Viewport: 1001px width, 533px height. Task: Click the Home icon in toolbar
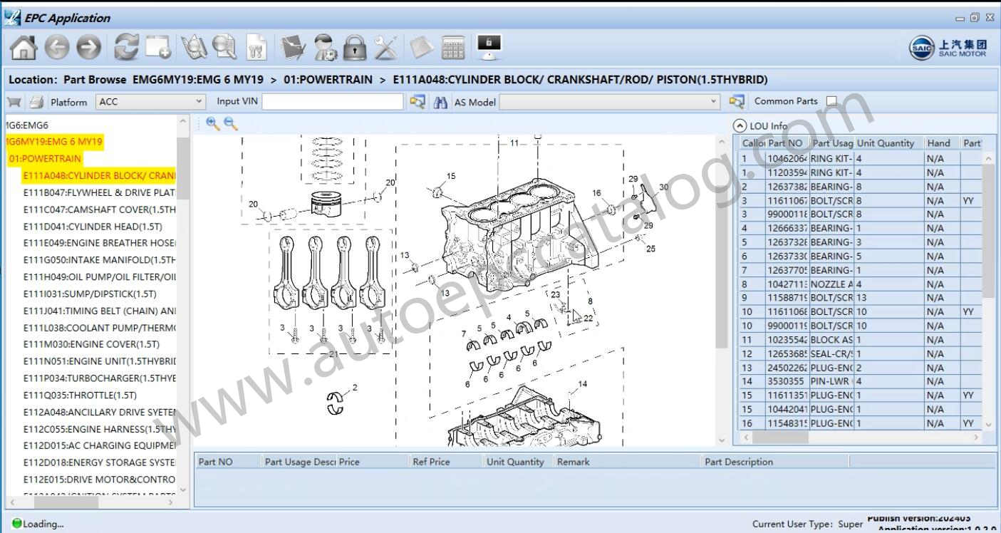[23, 48]
